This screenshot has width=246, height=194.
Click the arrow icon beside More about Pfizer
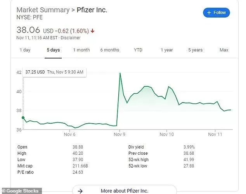(x=80, y=191)
